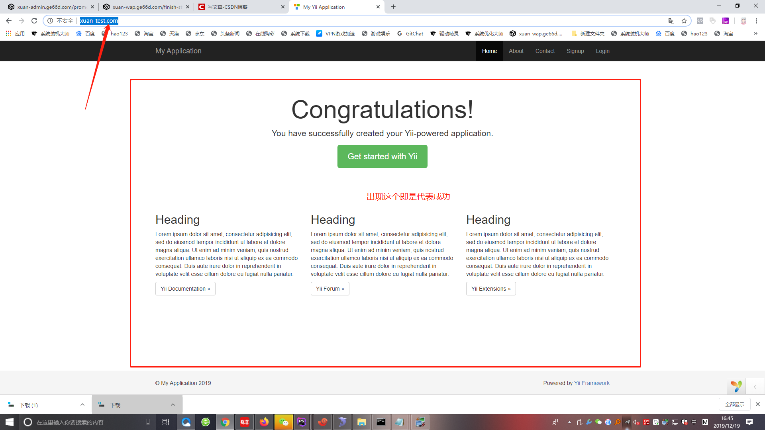This screenshot has width=765, height=430.
Task: Click the Yii debug toolbar logo icon
Action: [736, 386]
